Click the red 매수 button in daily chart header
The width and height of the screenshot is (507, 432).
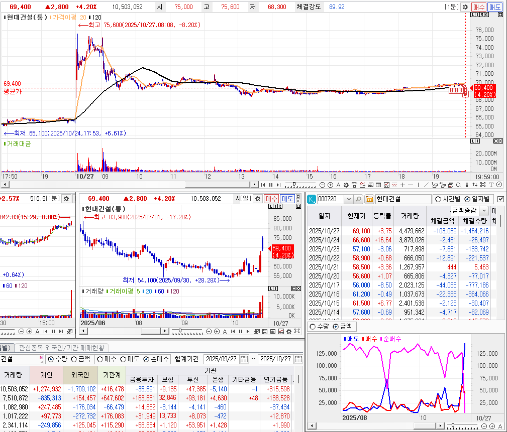(x=271, y=199)
